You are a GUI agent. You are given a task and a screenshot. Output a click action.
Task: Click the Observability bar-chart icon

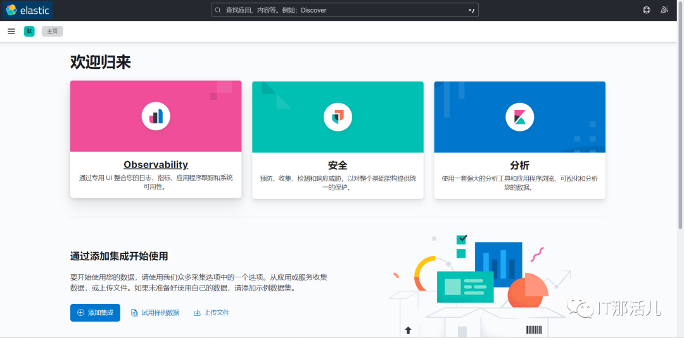pyautogui.click(x=156, y=117)
